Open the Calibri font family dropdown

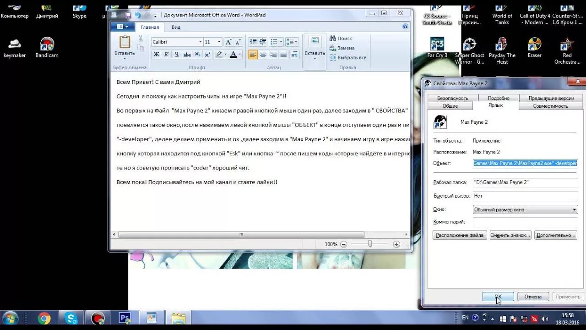pos(200,42)
